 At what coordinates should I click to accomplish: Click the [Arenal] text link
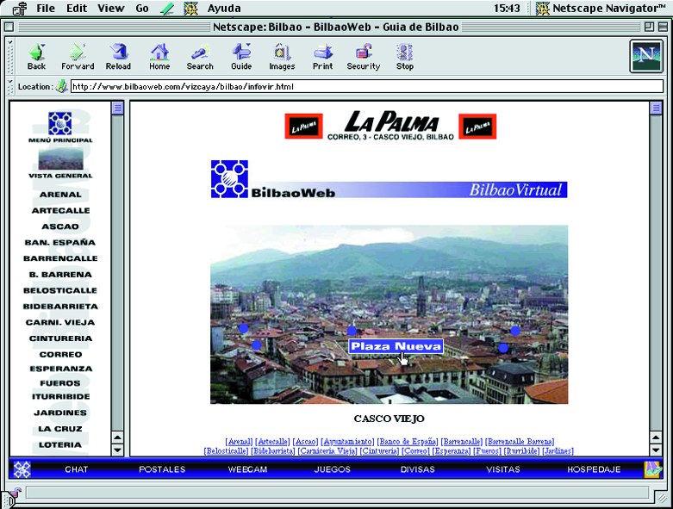tap(239, 441)
